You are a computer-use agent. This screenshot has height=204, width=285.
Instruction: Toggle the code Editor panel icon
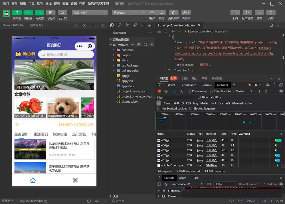click(x=28, y=13)
